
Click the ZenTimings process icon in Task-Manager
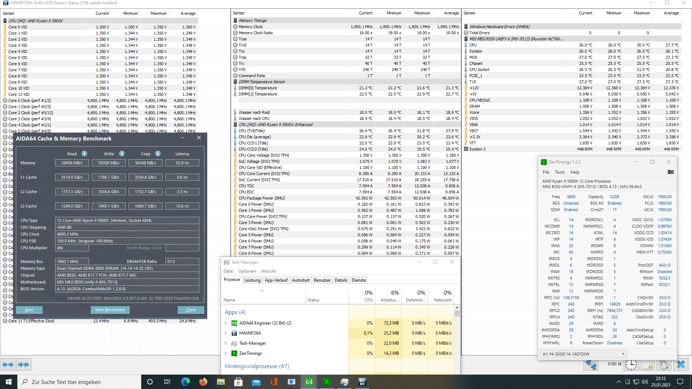point(234,353)
